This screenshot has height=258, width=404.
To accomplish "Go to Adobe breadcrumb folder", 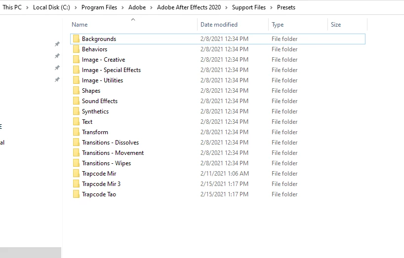I will point(137,7).
